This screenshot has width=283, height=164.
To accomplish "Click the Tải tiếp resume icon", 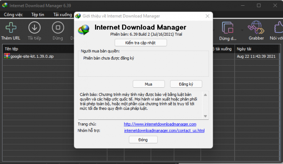I will (x=34, y=28).
